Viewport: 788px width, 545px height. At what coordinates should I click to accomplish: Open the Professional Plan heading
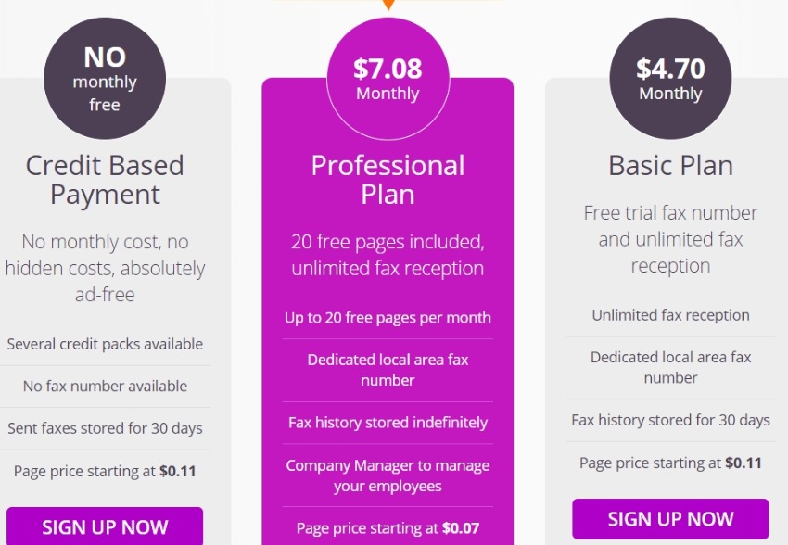[x=388, y=180]
